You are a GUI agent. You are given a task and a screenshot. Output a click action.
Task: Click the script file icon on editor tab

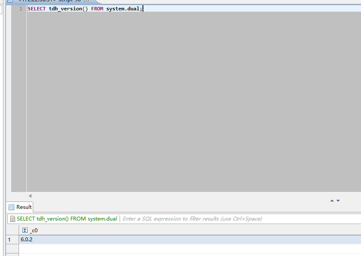point(9,1)
